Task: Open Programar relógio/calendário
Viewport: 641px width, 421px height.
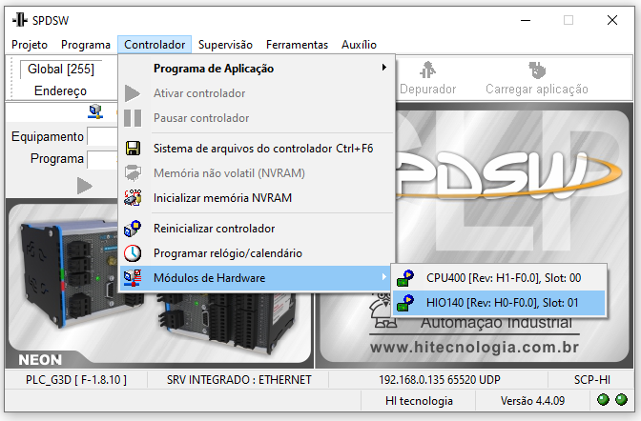Action: tap(257, 253)
